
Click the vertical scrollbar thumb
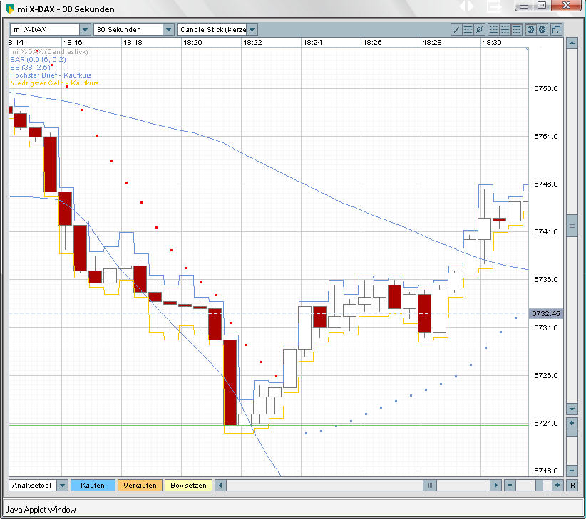(572, 226)
